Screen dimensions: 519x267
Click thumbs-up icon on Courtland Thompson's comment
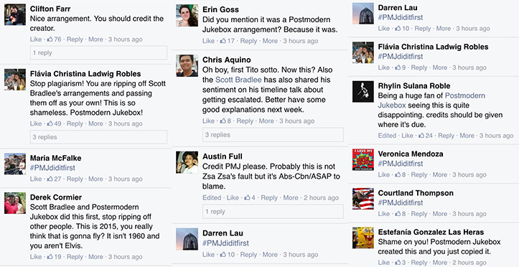(398, 214)
